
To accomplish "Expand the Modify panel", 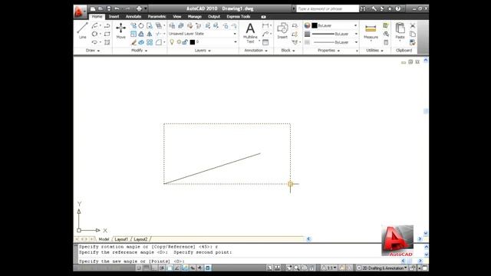I will [139, 51].
